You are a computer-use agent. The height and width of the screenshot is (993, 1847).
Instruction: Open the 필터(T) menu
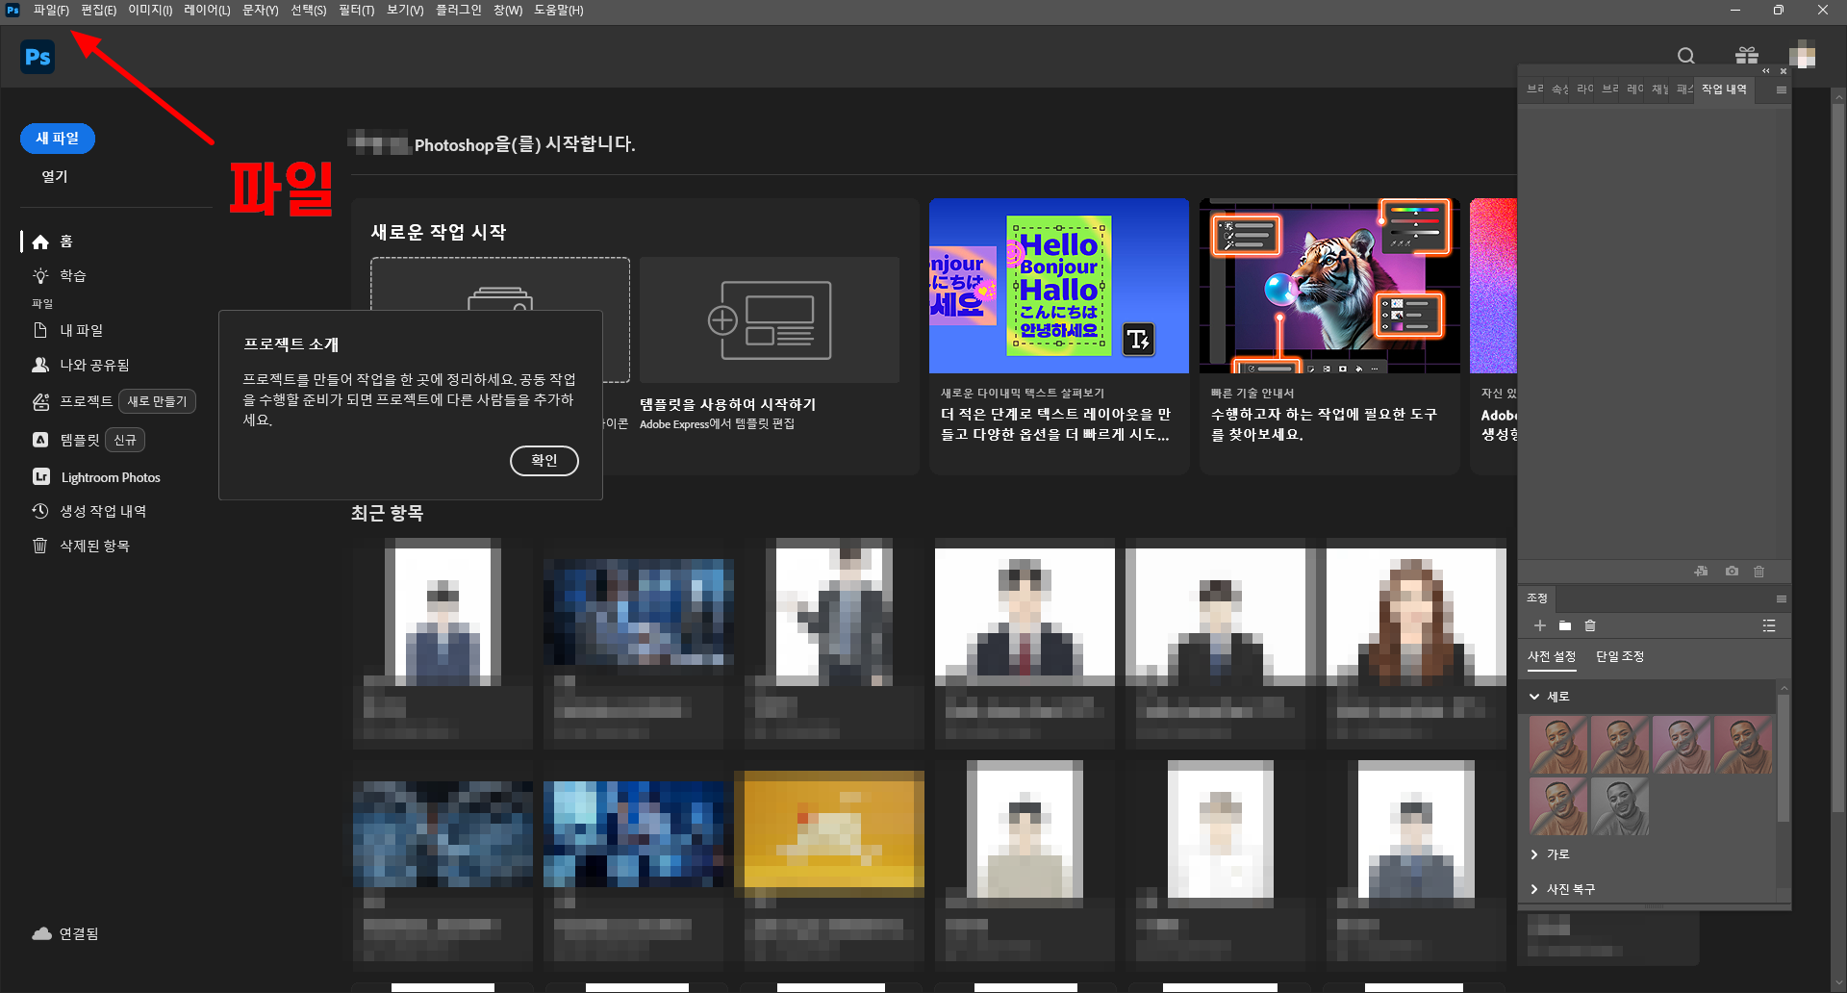[356, 11]
